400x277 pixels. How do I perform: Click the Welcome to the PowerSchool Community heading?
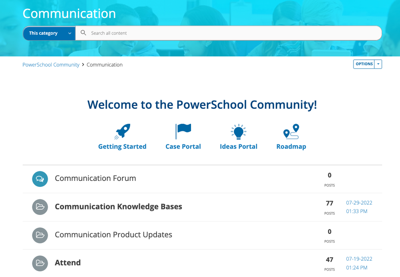202,105
